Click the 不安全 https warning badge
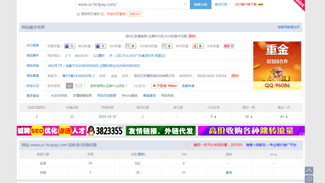This screenshot has height=183, width=325. (x=165, y=85)
